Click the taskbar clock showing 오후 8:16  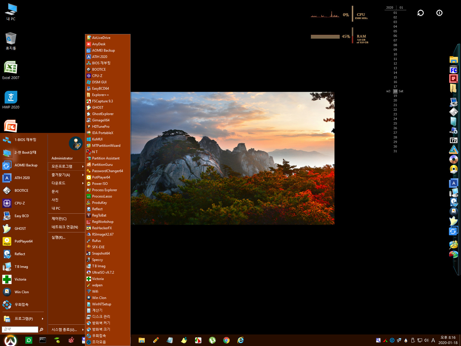click(x=448, y=340)
